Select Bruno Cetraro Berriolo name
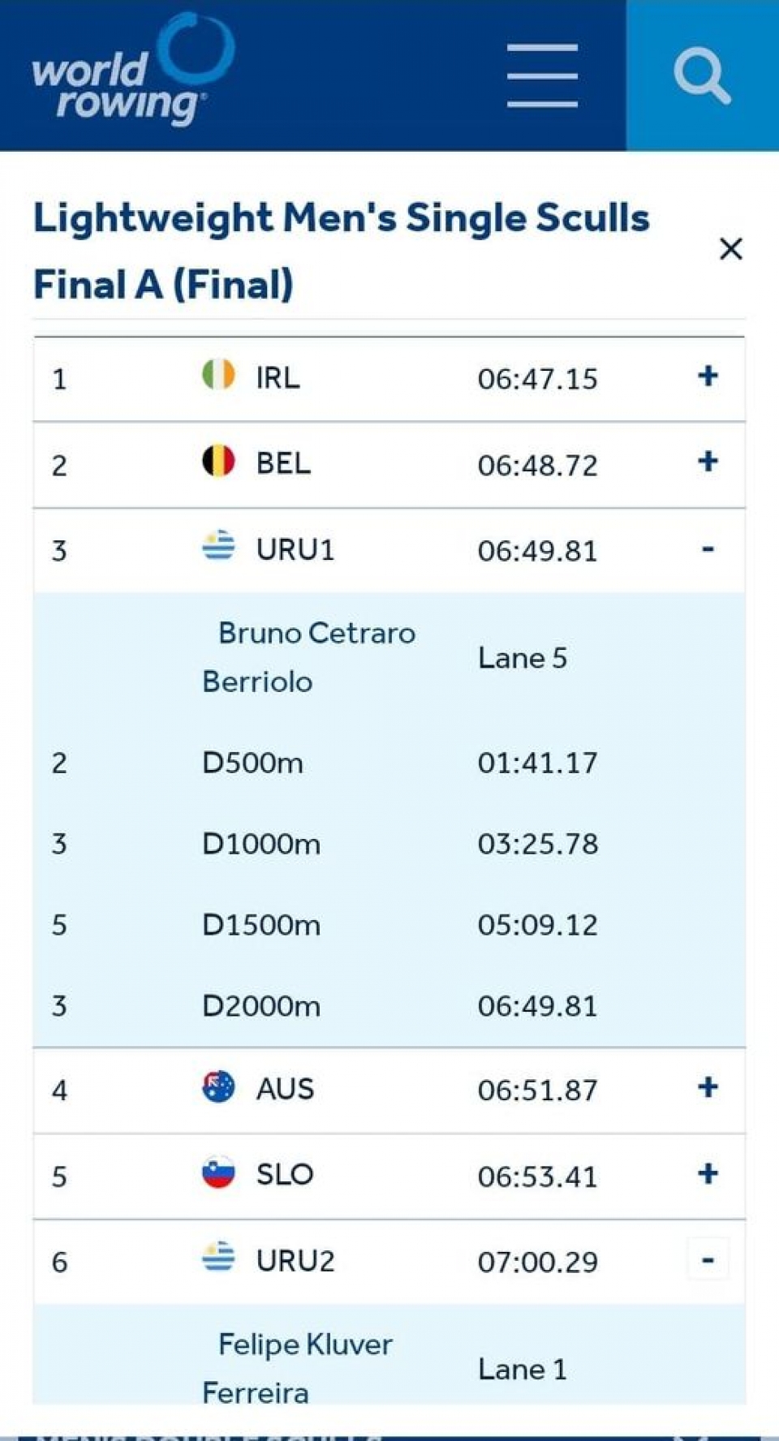 tap(309, 657)
